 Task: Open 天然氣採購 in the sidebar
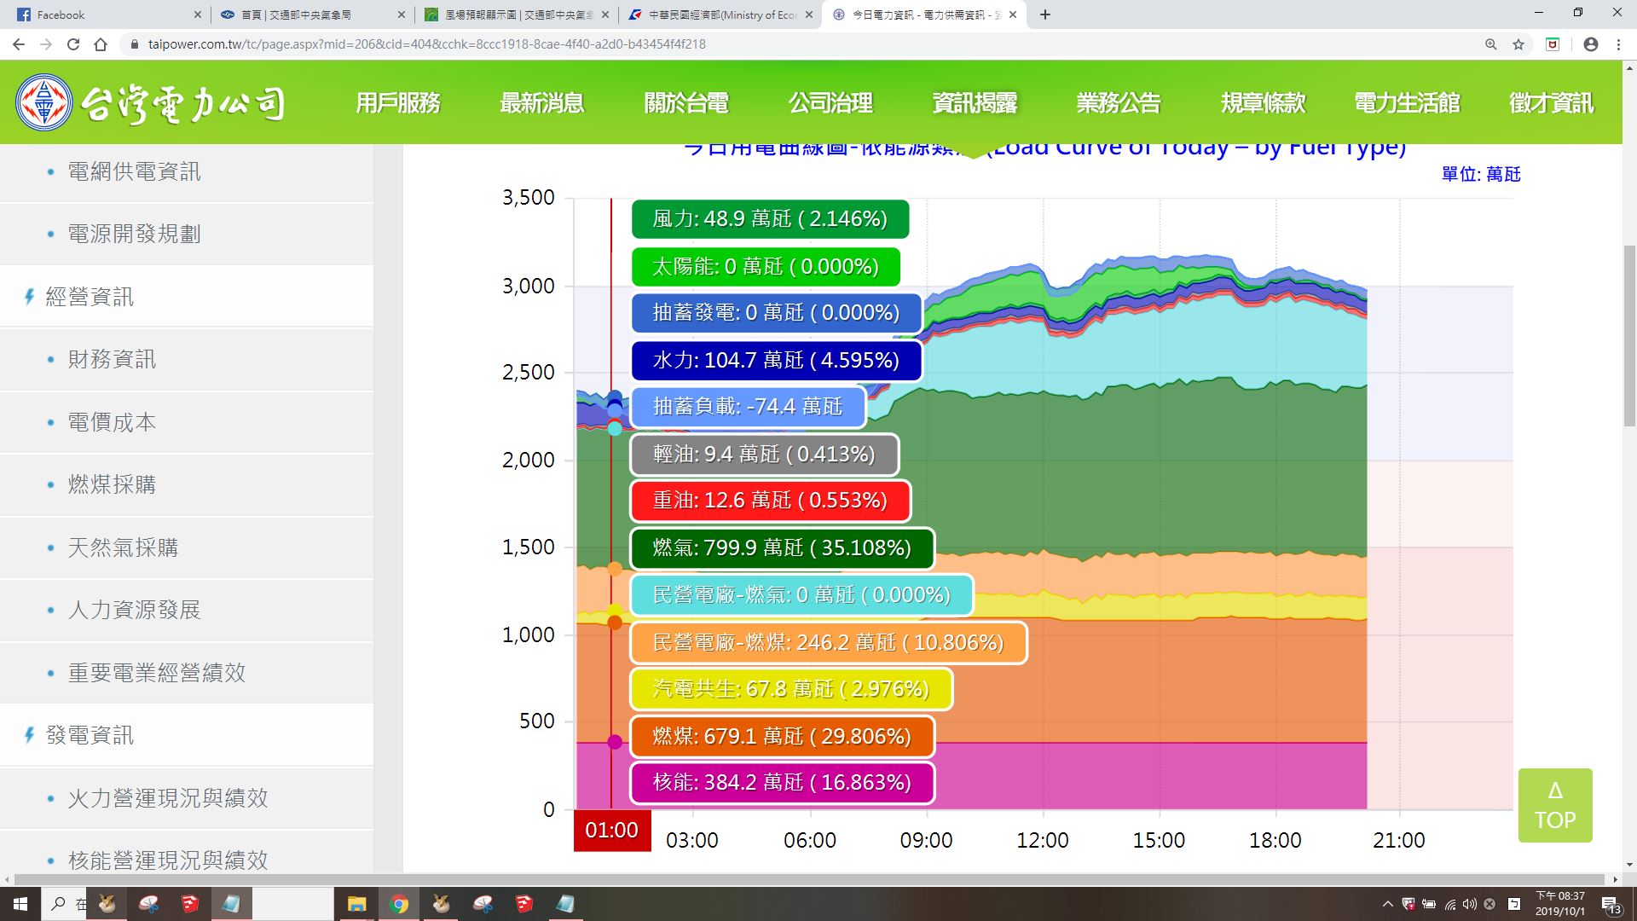point(187,547)
